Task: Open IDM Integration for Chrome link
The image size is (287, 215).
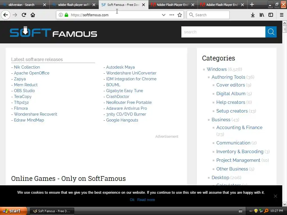Action: (131, 79)
